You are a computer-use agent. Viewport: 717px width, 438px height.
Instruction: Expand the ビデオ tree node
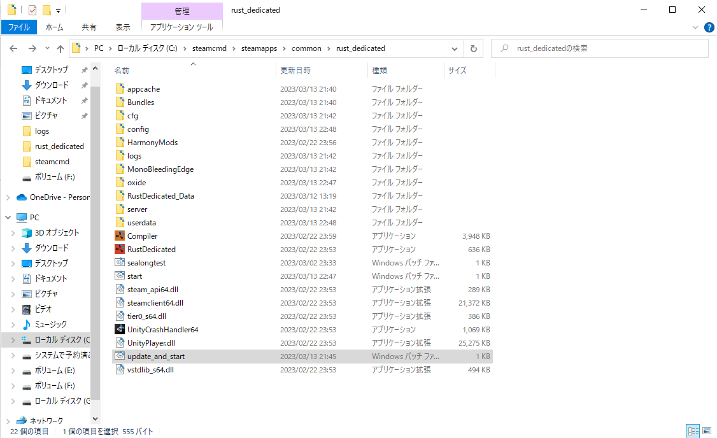[13, 309]
